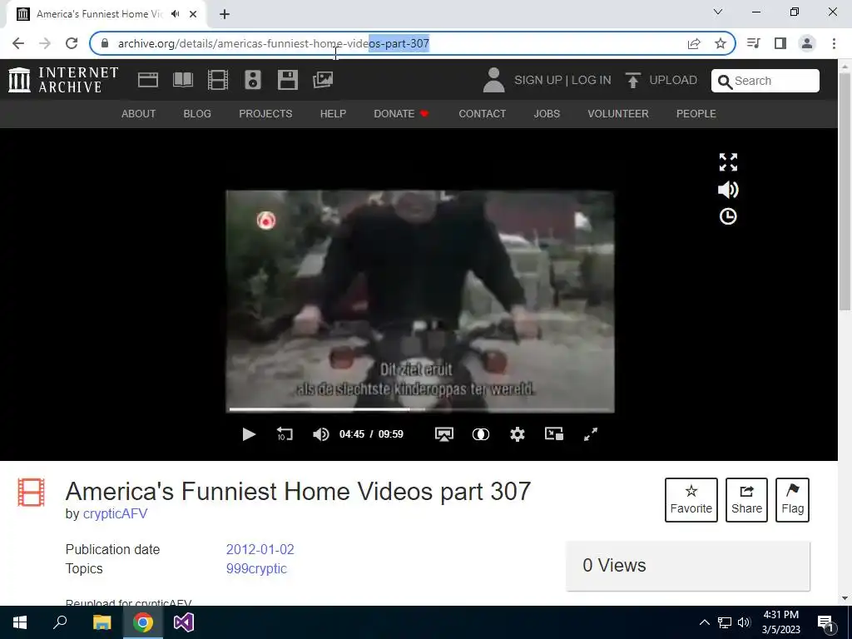This screenshot has height=639, width=852.
Task: Open the tab search chevron
Action: pyautogui.click(x=718, y=12)
